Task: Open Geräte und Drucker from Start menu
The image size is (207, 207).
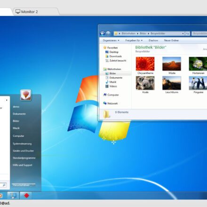Action: (x=23, y=151)
